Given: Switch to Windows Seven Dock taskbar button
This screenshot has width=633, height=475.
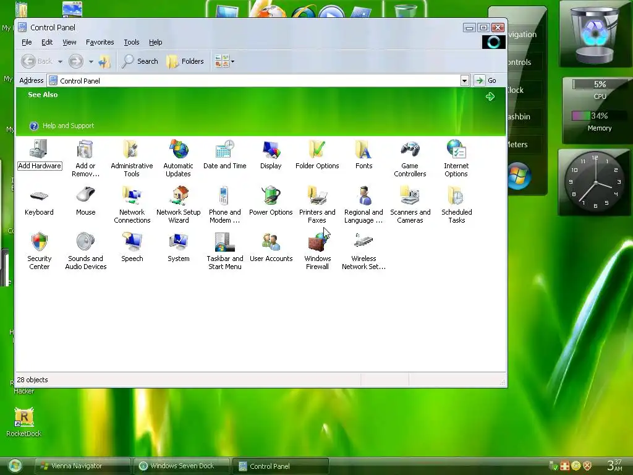Looking at the screenshot, I should (x=182, y=466).
